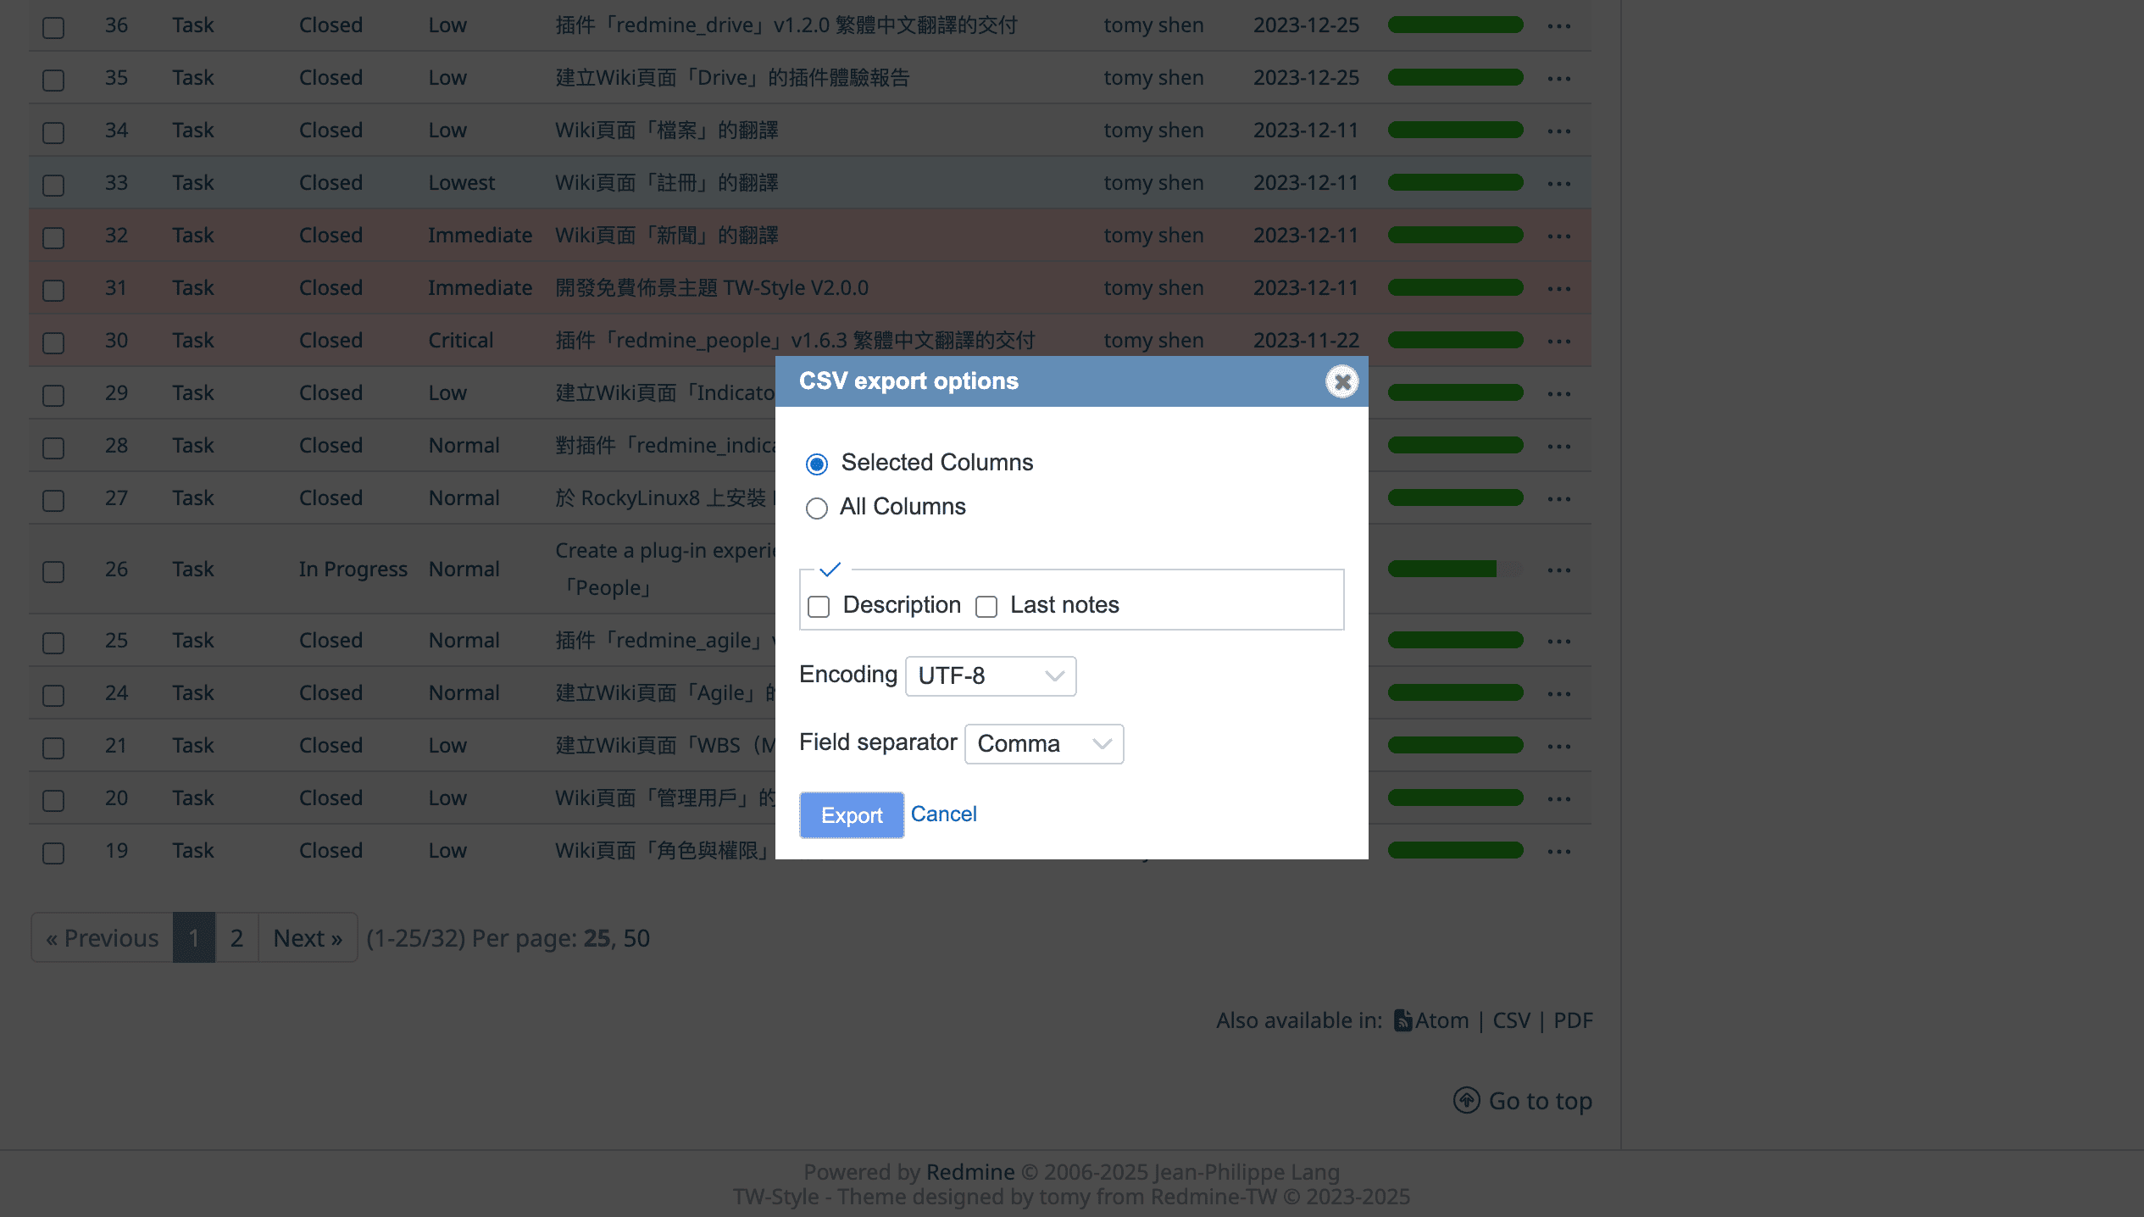The image size is (2144, 1217).
Task: Open actions menu for issue 26
Action: [1558, 570]
